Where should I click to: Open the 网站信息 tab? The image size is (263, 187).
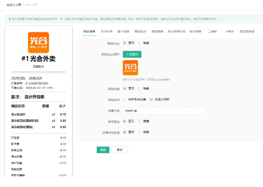point(90,32)
